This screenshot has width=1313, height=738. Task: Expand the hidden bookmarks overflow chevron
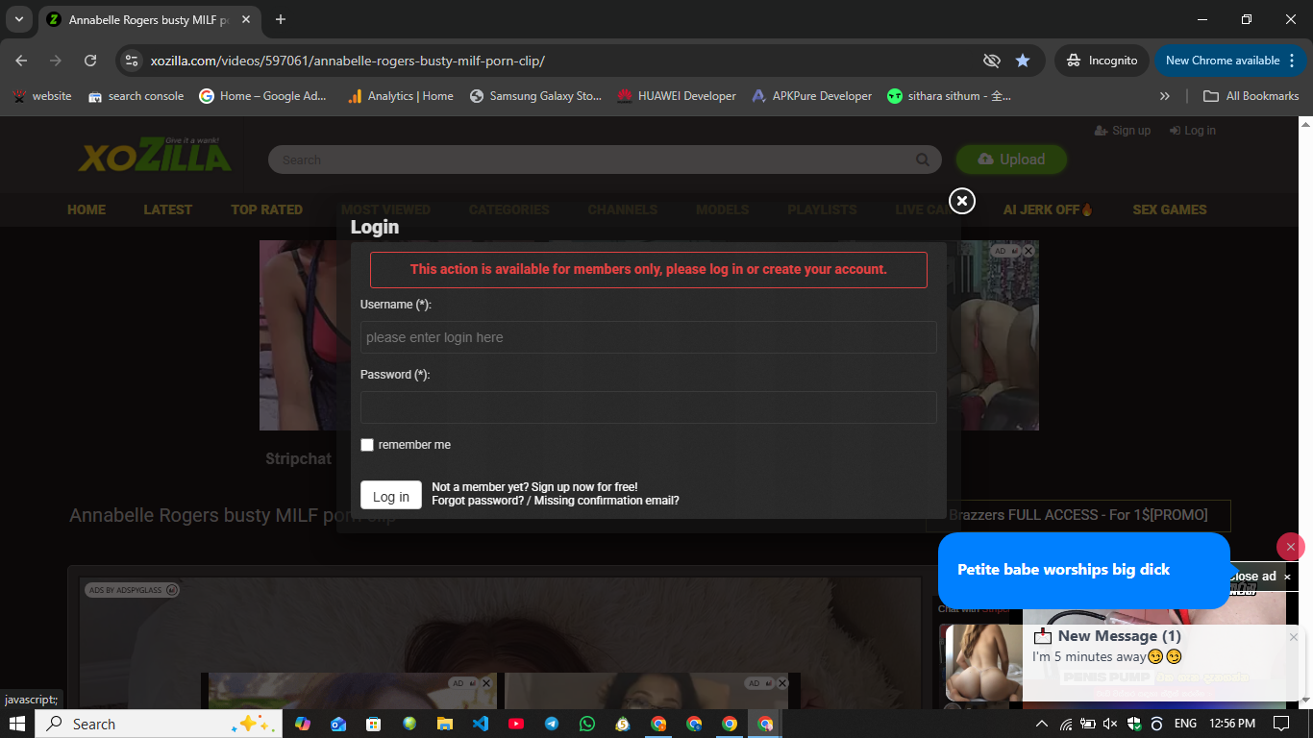1165,96
